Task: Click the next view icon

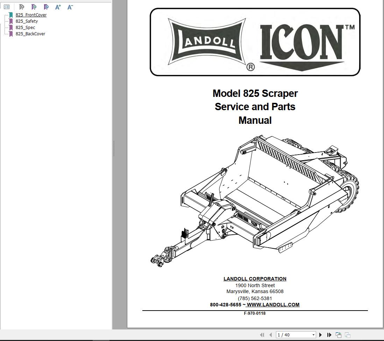Action: [x=347, y=334]
